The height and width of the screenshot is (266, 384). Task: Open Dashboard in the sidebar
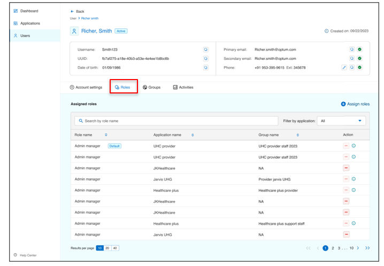pos(35,11)
